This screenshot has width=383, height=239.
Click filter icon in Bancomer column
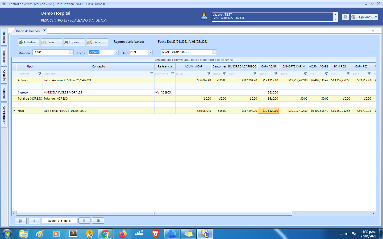point(224,74)
